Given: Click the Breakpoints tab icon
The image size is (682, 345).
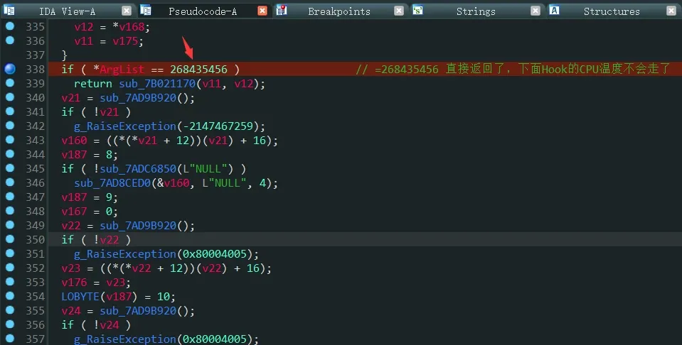Looking at the screenshot, I should tap(282, 10).
